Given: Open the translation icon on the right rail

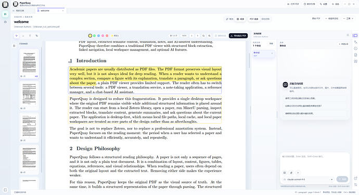Looking at the screenshot, I should coord(355,42).
